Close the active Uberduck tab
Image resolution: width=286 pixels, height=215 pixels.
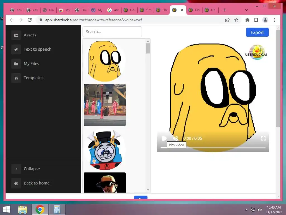[182, 10]
